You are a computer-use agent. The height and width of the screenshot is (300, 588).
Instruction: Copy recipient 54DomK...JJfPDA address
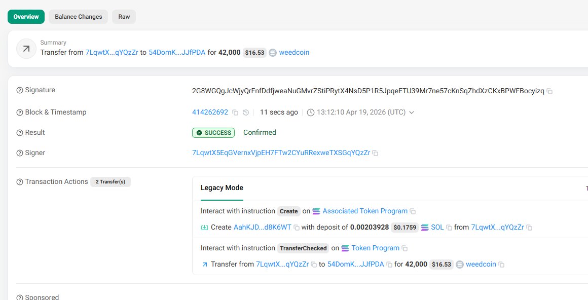(389, 265)
